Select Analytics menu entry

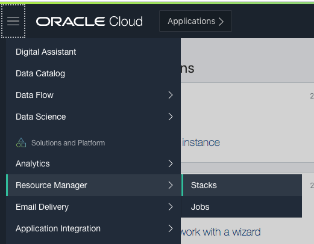93,163
